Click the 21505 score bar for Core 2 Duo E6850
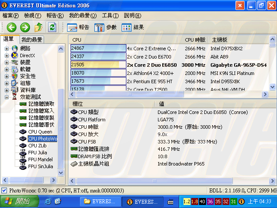The image size is (277, 208). point(98,65)
